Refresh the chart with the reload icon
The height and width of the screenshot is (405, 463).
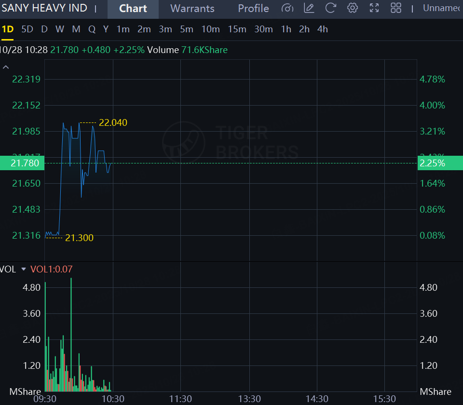point(331,8)
